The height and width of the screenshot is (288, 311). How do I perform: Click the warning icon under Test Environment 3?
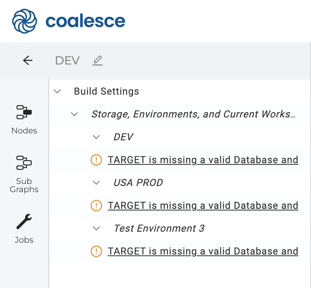click(96, 251)
